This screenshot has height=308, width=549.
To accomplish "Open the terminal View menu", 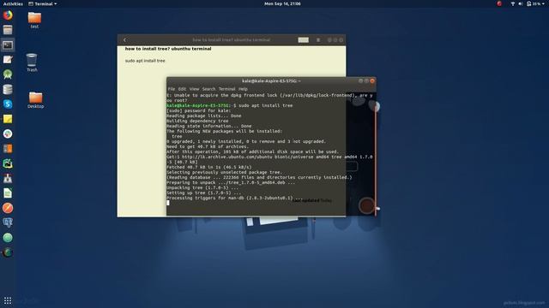I will point(195,89).
